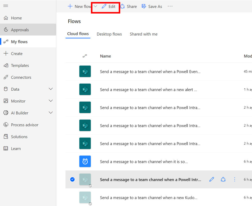Click New flow in the toolbar

pyautogui.click(x=79, y=7)
